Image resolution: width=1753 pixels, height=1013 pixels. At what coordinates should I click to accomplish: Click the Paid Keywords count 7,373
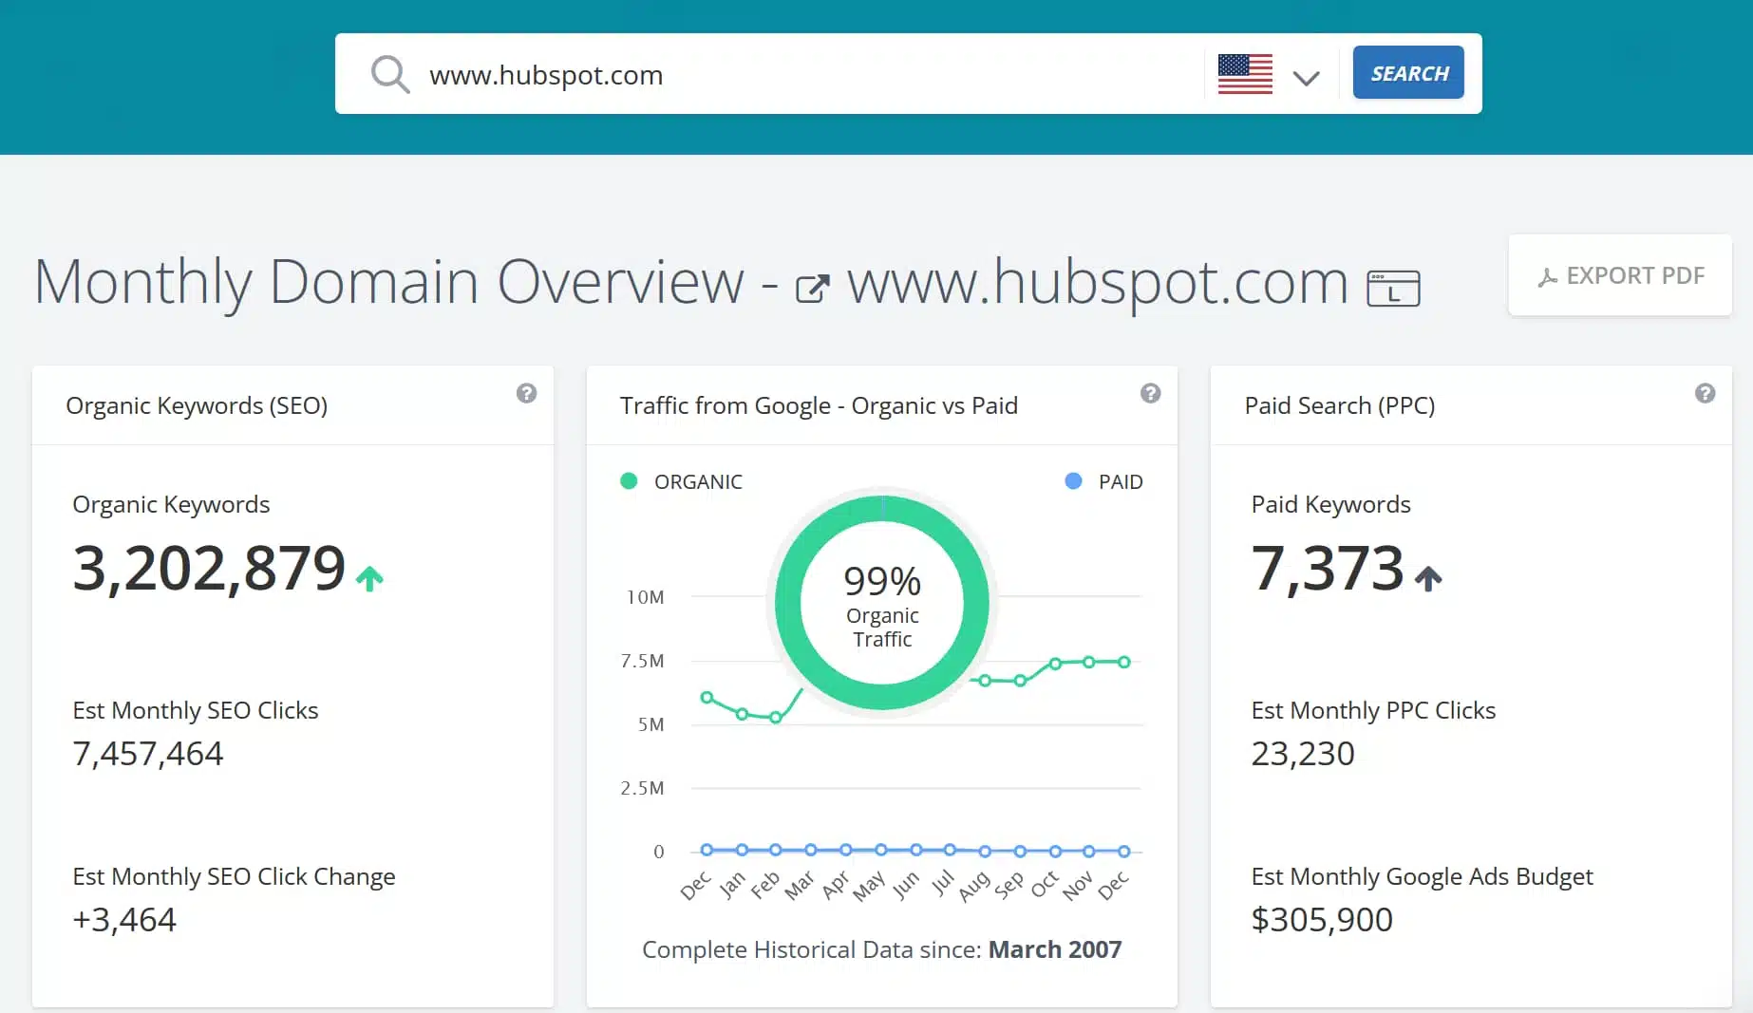coord(1327,569)
